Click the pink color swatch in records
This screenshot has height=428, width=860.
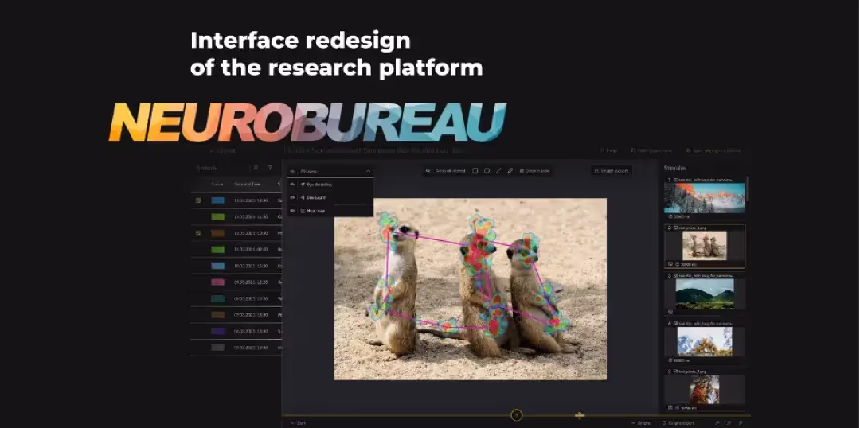(217, 282)
